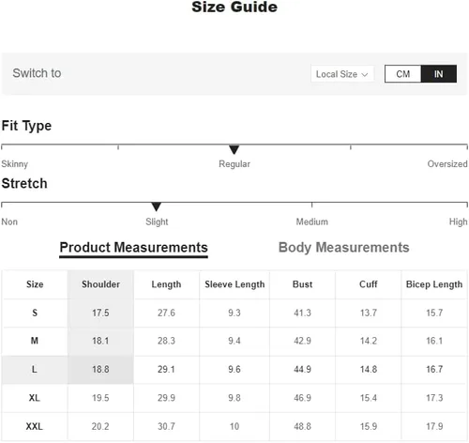The width and height of the screenshot is (469, 443).
Task: Click the Medium stretch label
Action: tap(312, 221)
